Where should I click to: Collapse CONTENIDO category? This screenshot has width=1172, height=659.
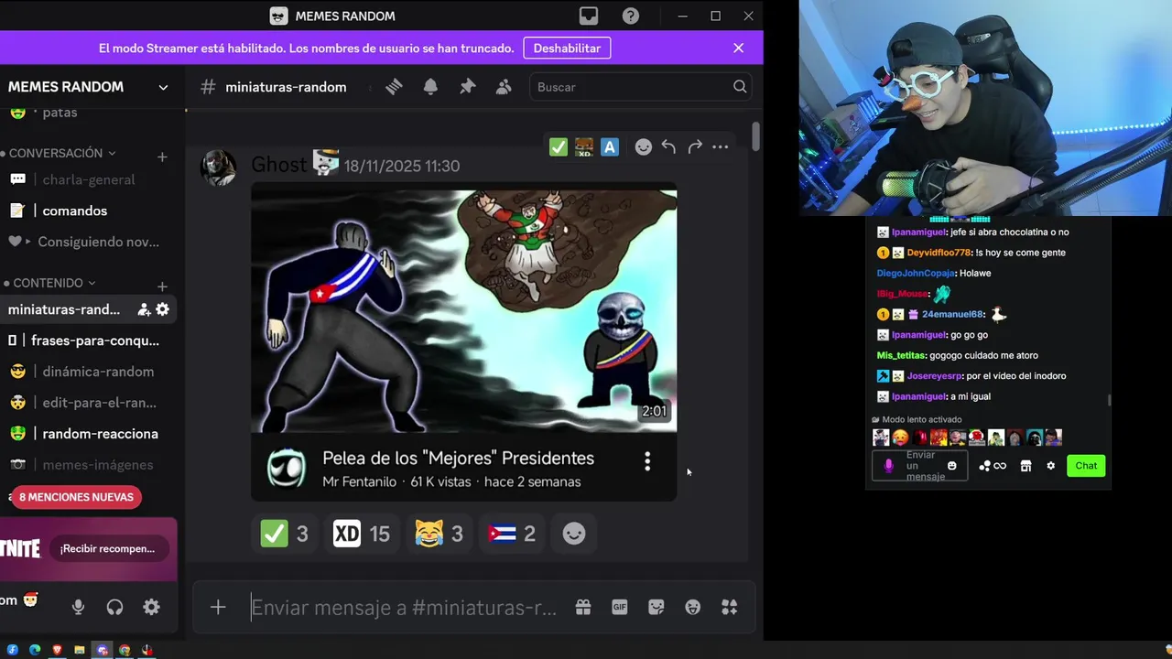54,283
